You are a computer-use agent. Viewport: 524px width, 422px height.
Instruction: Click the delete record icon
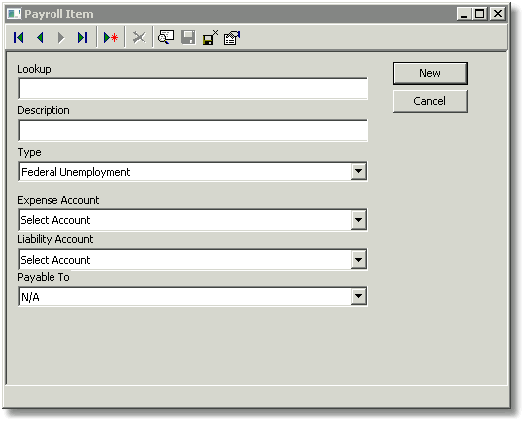139,37
